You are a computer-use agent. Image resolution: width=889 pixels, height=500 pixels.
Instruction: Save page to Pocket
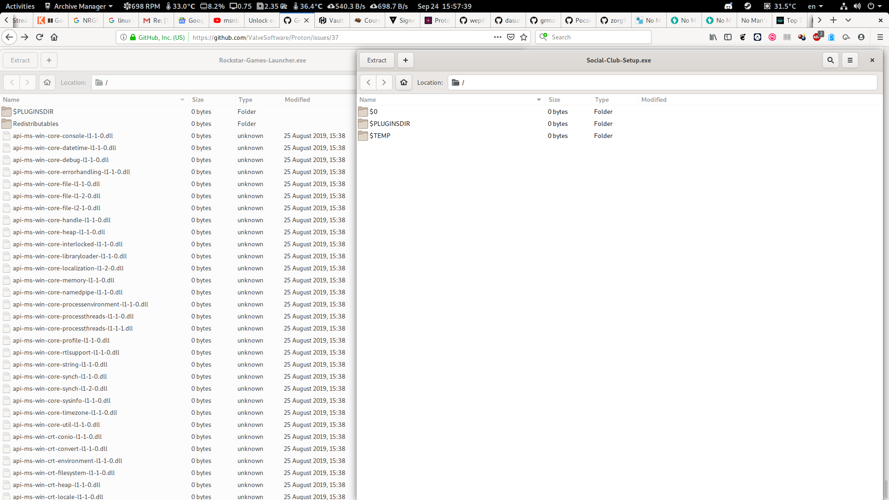click(x=511, y=37)
